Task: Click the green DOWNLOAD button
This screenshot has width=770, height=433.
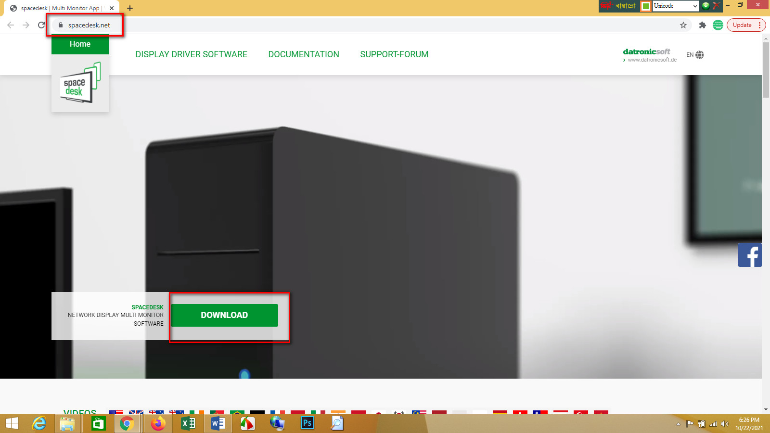Action: pyautogui.click(x=224, y=315)
